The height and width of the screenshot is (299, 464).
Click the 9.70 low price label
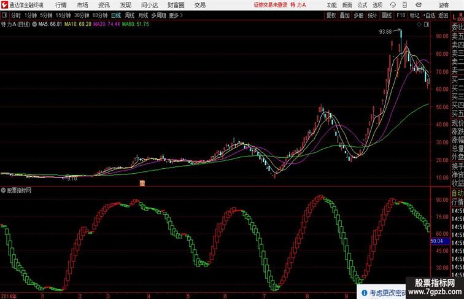[x=72, y=179]
